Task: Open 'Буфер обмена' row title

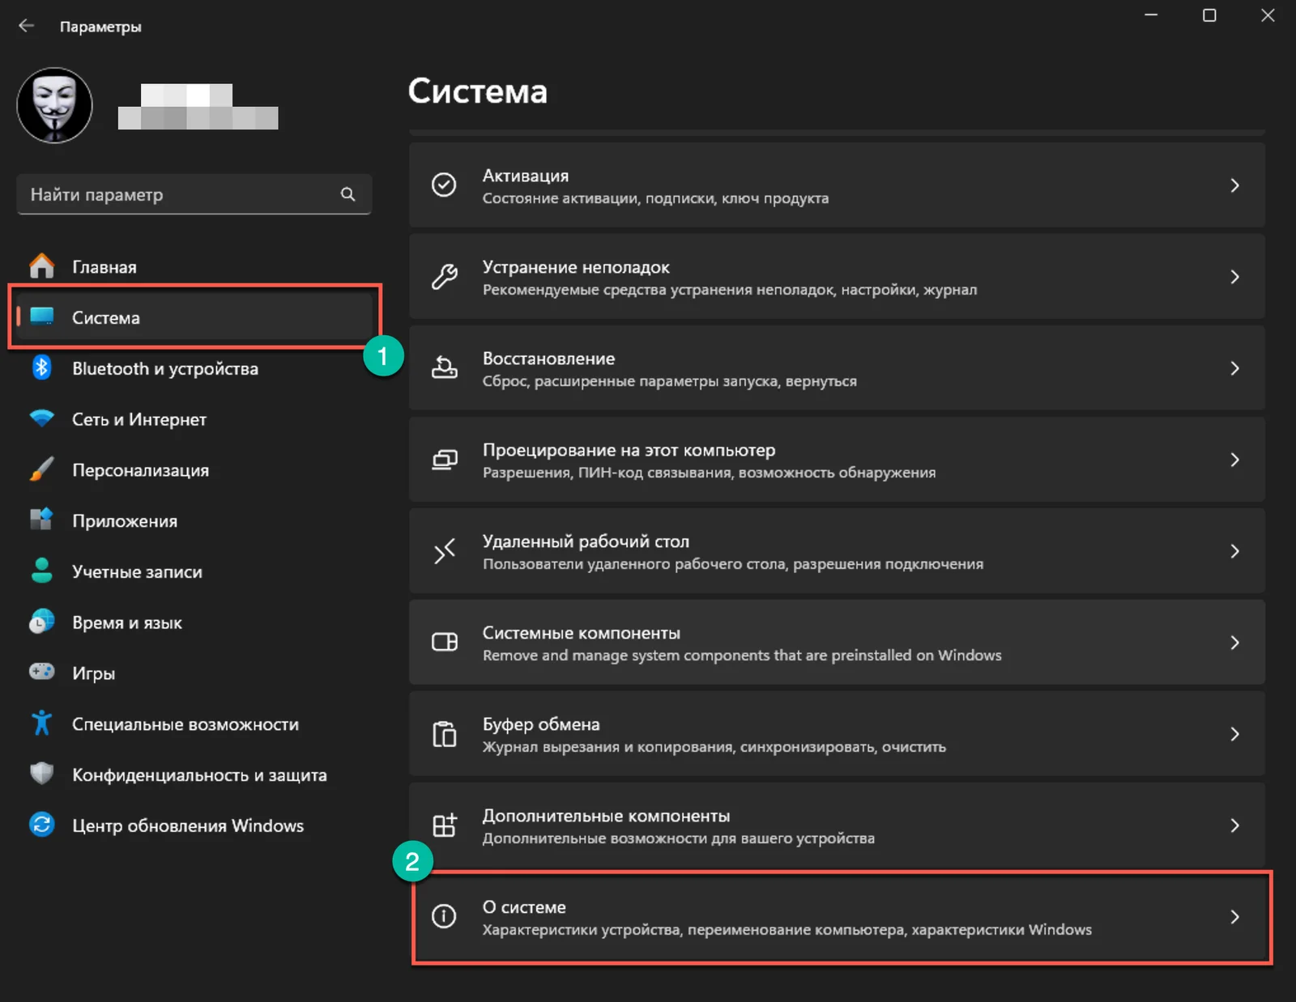Action: point(541,724)
